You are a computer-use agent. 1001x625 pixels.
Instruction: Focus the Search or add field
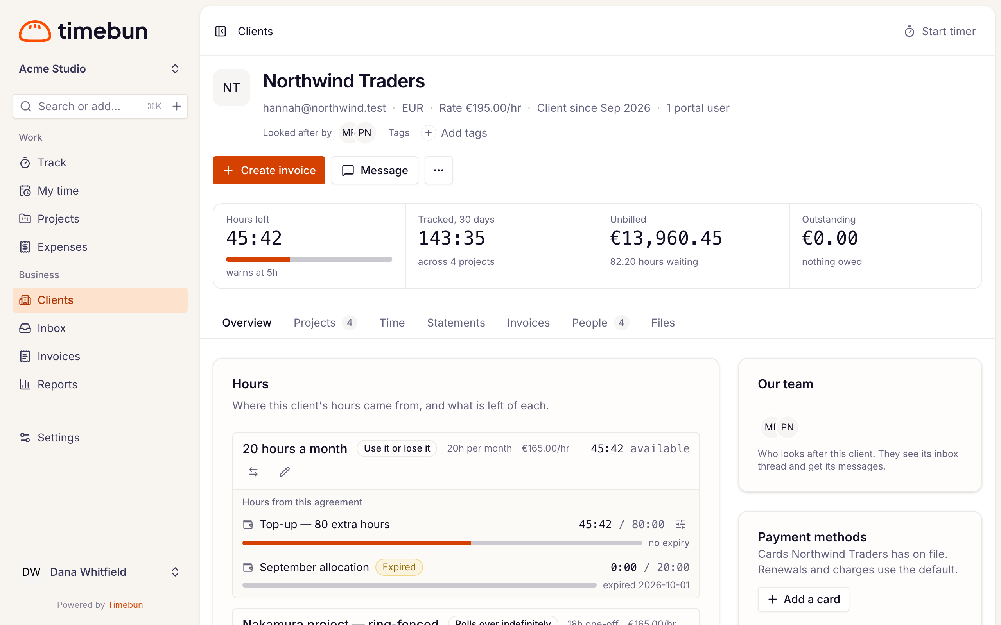point(100,106)
